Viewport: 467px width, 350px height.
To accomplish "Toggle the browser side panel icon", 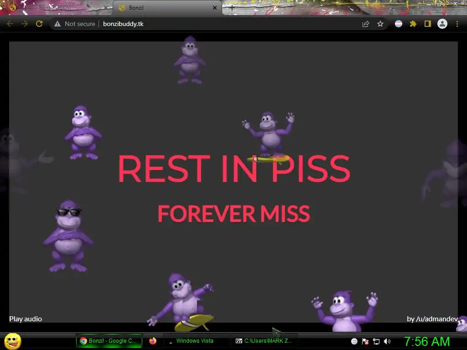I will [428, 24].
